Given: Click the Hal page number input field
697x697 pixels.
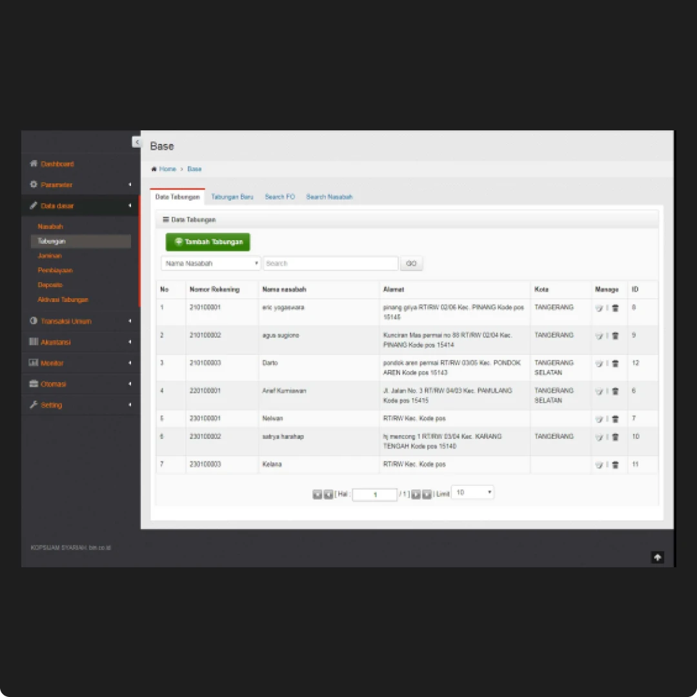Looking at the screenshot, I should (x=375, y=494).
